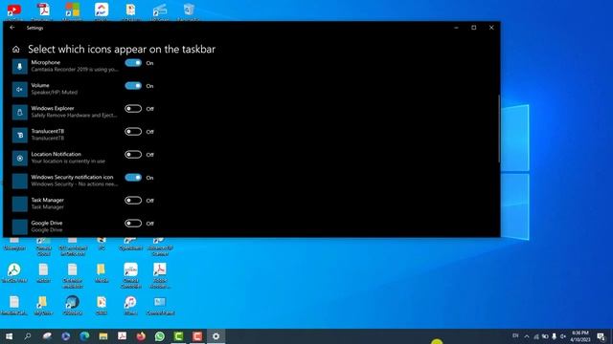The width and height of the screenshot is (613, 344).
Task: Open WhatsApp from the taskbar
Action: [x=160, y=336]
